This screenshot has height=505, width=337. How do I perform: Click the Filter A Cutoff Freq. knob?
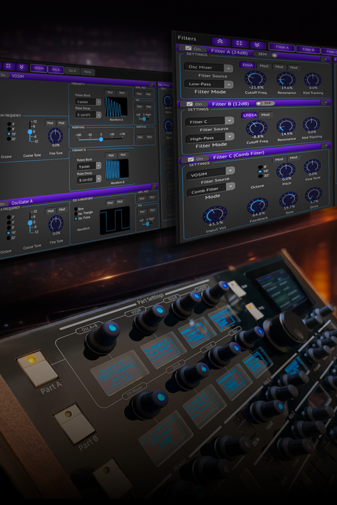point(255,78)
